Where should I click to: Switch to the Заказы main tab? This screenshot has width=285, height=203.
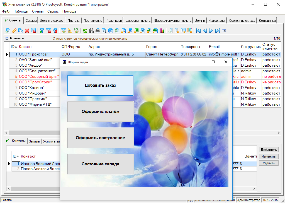tap(31, 21)
